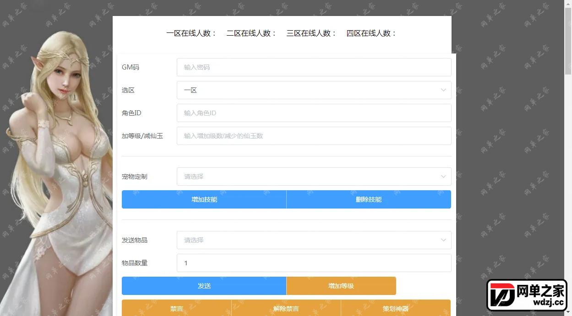Image resolution: width=572 pixels, height=316 pixels.
Task: Click the 删除技能 button
Action: click(369, 199)
